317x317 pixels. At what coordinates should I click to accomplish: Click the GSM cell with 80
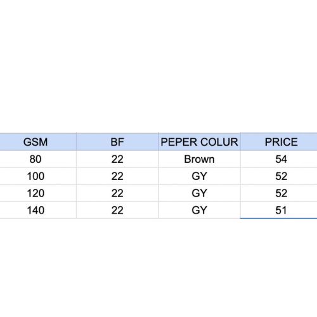(x=38, y=159)
